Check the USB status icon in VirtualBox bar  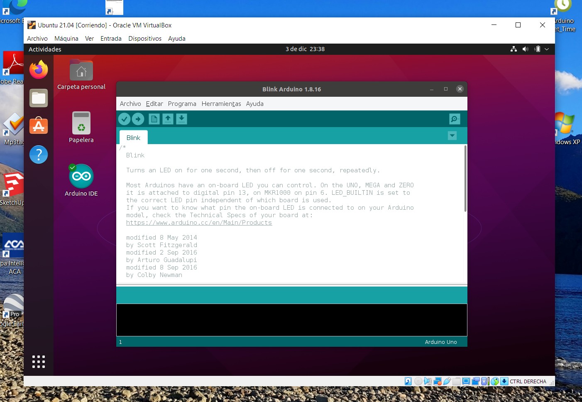447,381
